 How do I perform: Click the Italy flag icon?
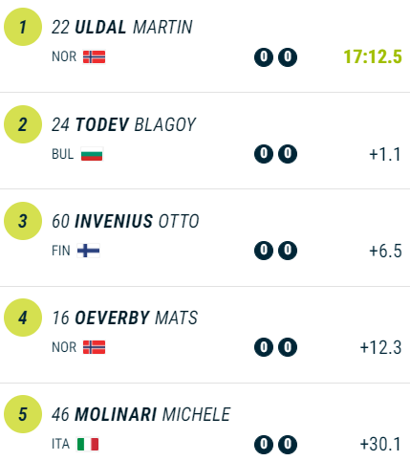(x=88, y=444)
